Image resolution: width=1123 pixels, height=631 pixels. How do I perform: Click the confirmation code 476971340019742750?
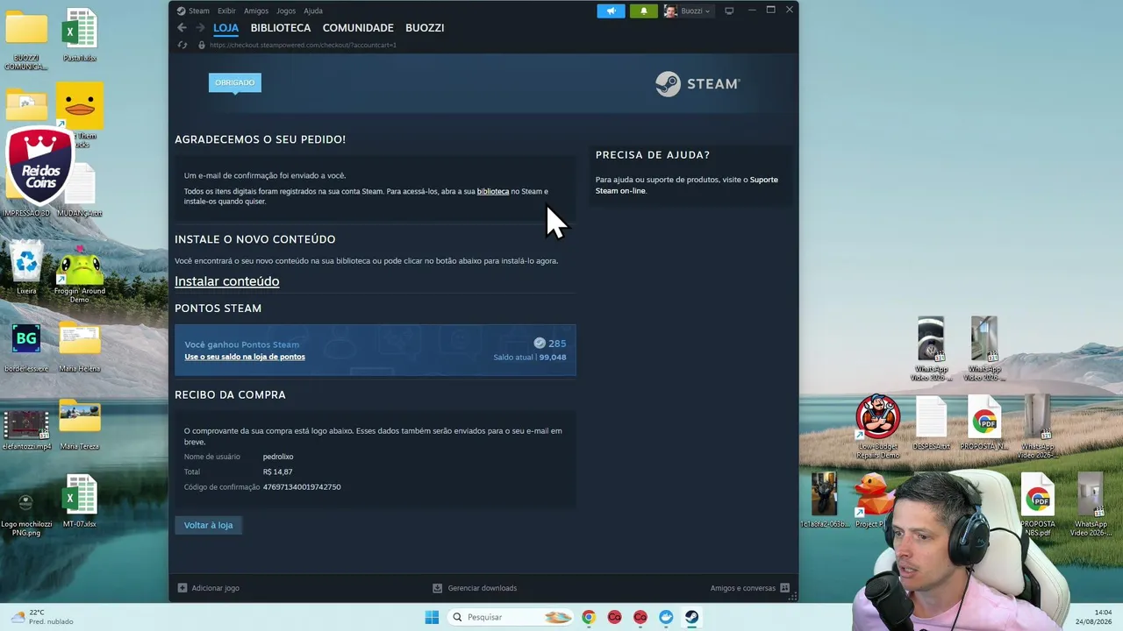click(x=302, y=487)
